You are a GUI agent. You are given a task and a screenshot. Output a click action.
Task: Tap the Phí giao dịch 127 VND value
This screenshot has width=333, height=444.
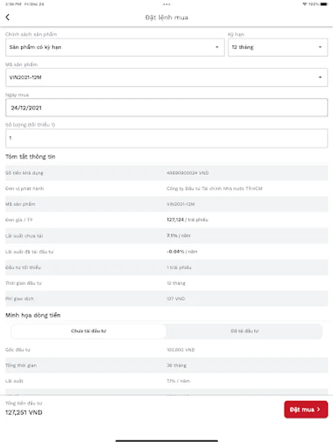[x=174, y=298]
